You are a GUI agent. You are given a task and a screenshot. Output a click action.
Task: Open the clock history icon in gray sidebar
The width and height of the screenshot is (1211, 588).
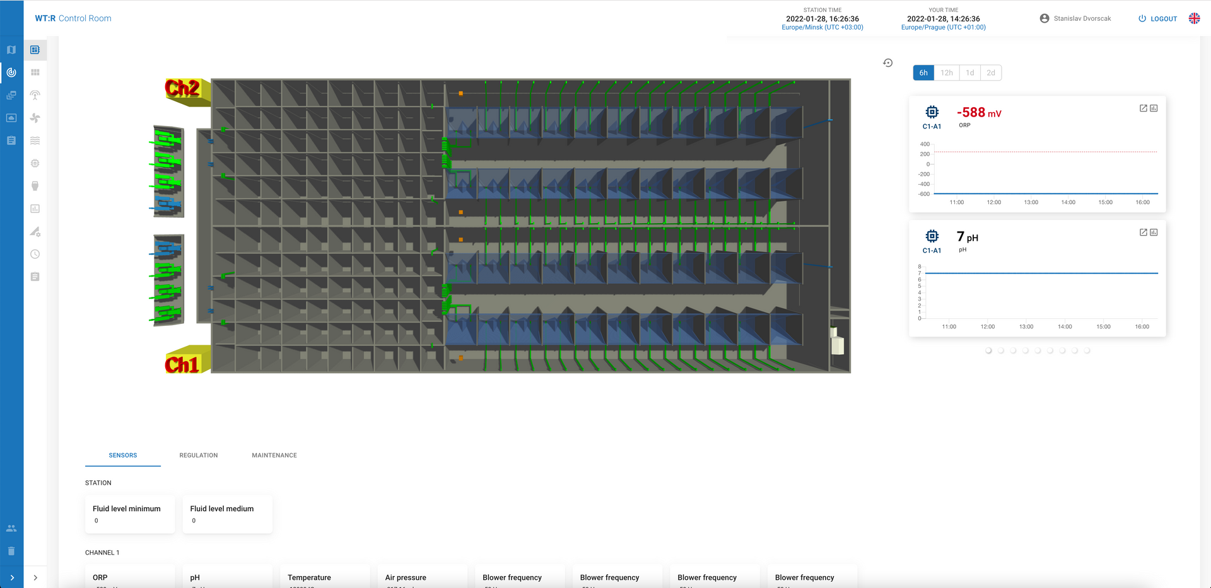click(x=35, y=254)
